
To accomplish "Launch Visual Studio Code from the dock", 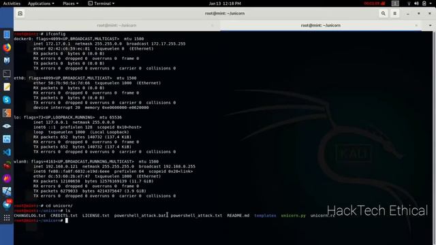I will click(7, 152).
